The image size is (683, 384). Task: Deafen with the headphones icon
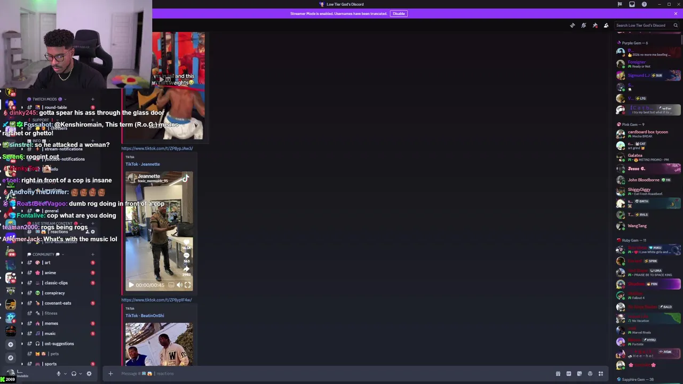pos(74,373)
